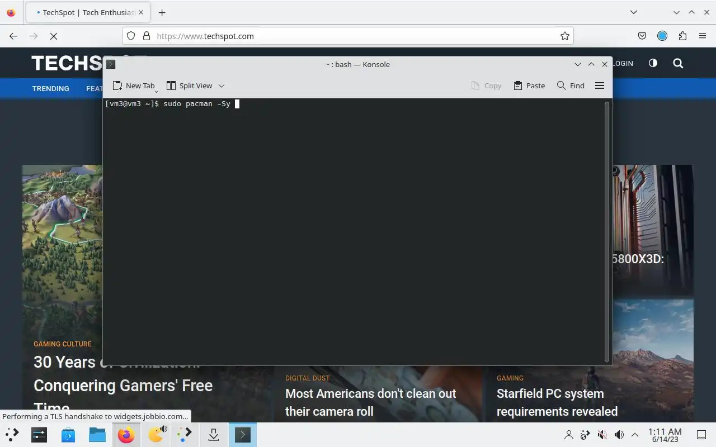
Task: Switch to Firefox in the taskbar
Action: click(x=126, y=434)
